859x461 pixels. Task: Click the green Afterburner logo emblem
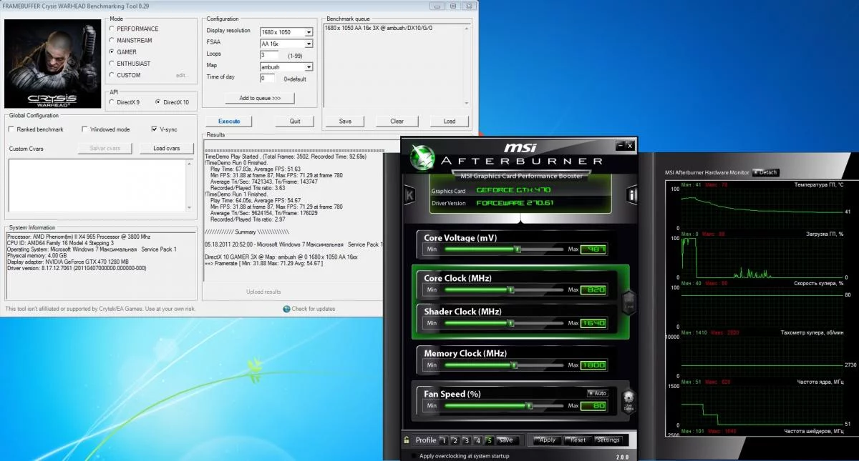point(424,156)
